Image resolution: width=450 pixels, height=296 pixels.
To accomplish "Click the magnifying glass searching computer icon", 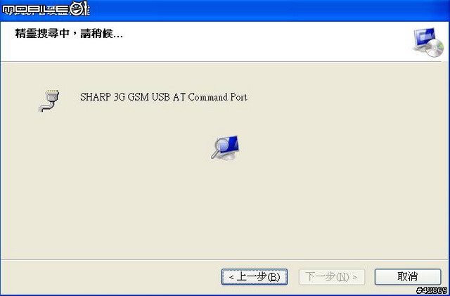I will [225, 148].
